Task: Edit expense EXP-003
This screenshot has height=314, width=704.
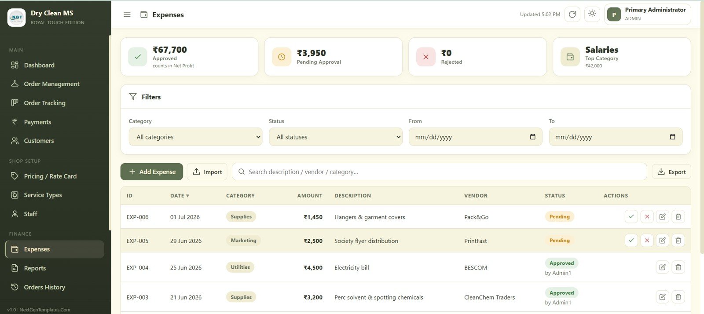Action: [663, 297]
